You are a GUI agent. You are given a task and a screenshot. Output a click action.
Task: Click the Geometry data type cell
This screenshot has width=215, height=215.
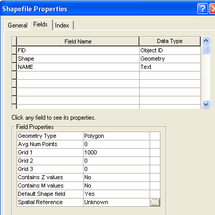(x=170, y=59)
